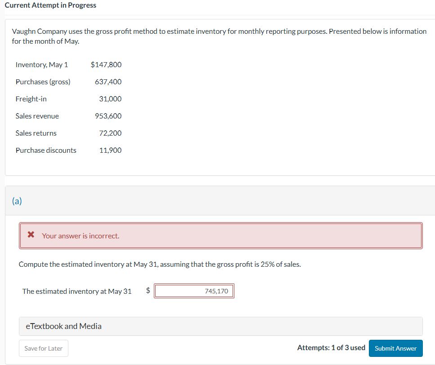Image resolution: width=435 pixels, height=365 pixels.
Task: Click the Submit Answer button
Action: point(395,348)
